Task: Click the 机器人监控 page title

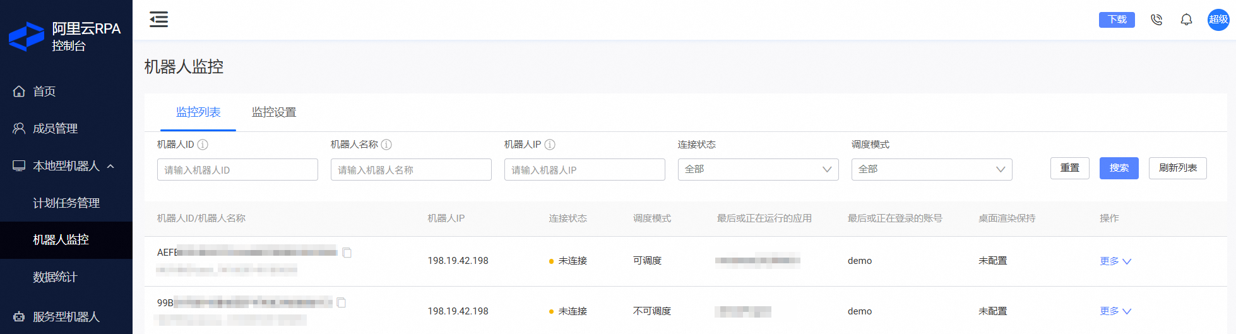Action: point(184,67)
